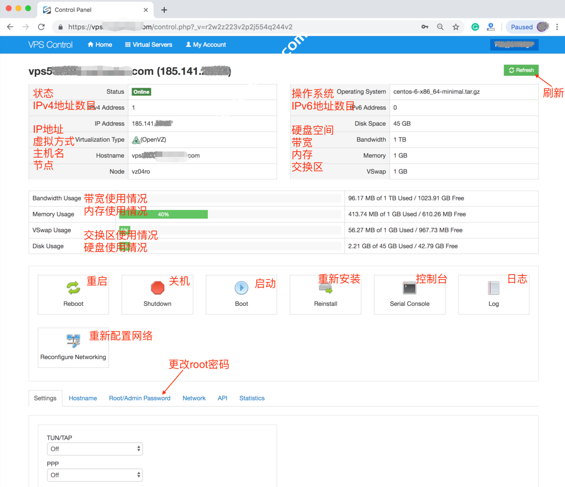Open the Statistics tab
This screenshot has height=487, width=565.
click(x=252, y=398)
